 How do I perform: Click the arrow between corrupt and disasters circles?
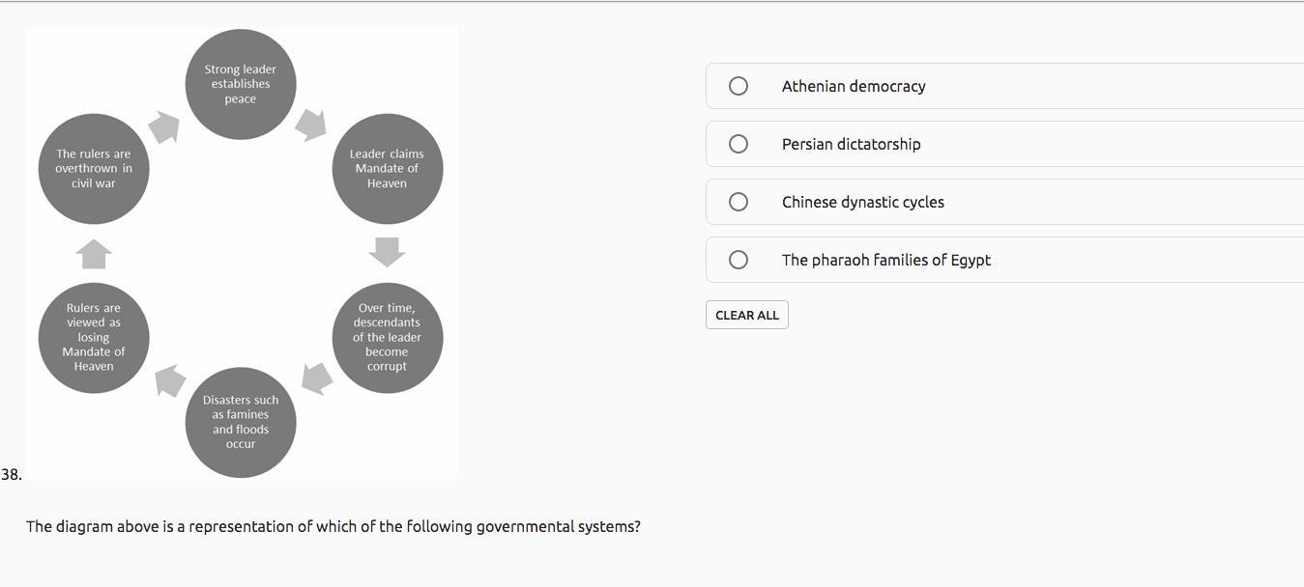(x=317, y=378)
